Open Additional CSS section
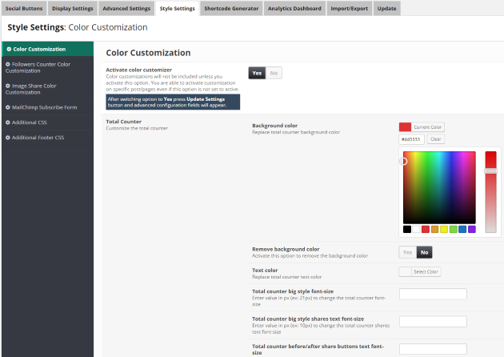504x357 pixels. pos(47,122)
